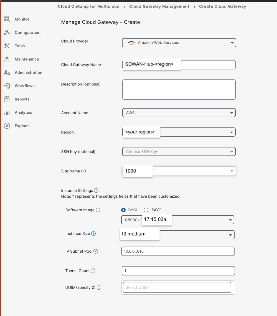Open the Configuration menu
277x316 pixels.
pyautogui.click(x=27, y=32)
